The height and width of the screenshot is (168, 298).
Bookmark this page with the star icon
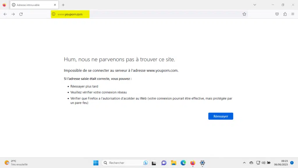(244, 14)
